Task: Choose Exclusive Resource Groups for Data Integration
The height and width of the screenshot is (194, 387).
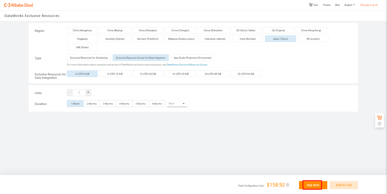Action: tap(141, 58)
